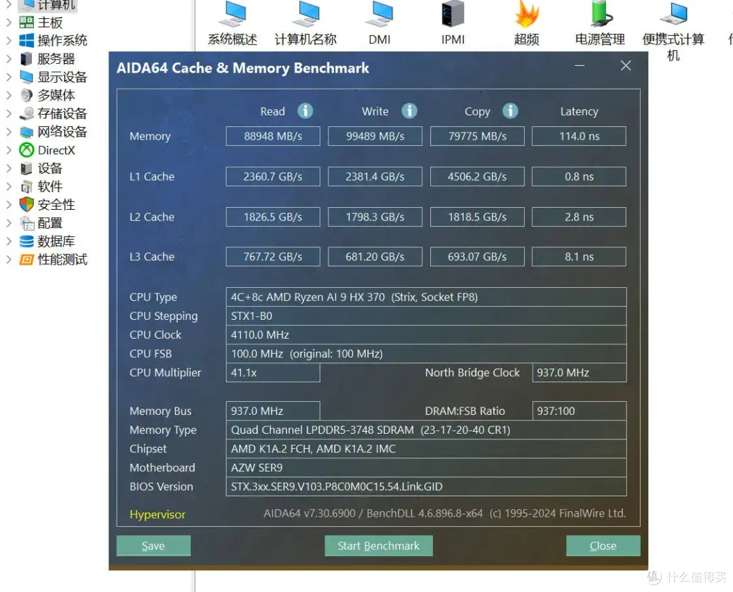The width and height of the screenshot is (733, 592).
Task: Click the L3 Cache Read 767.72 GB/s value
Action: tap(273, 257)
